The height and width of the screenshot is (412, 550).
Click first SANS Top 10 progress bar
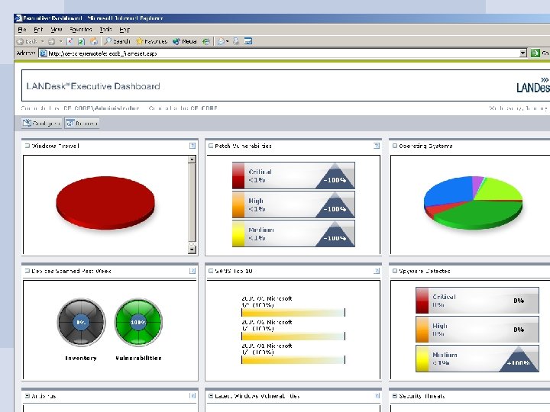click(x=293, y=313)
